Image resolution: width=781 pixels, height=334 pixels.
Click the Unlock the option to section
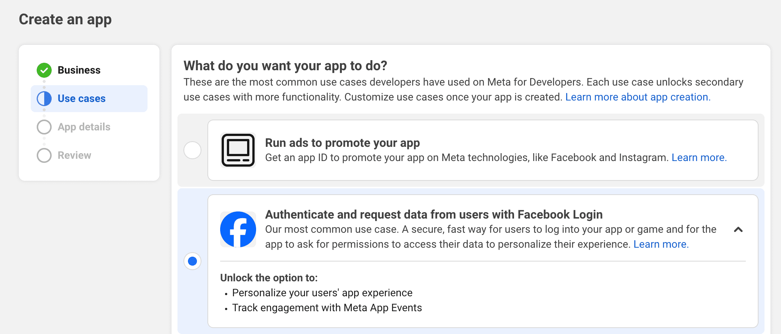(269, 278)
